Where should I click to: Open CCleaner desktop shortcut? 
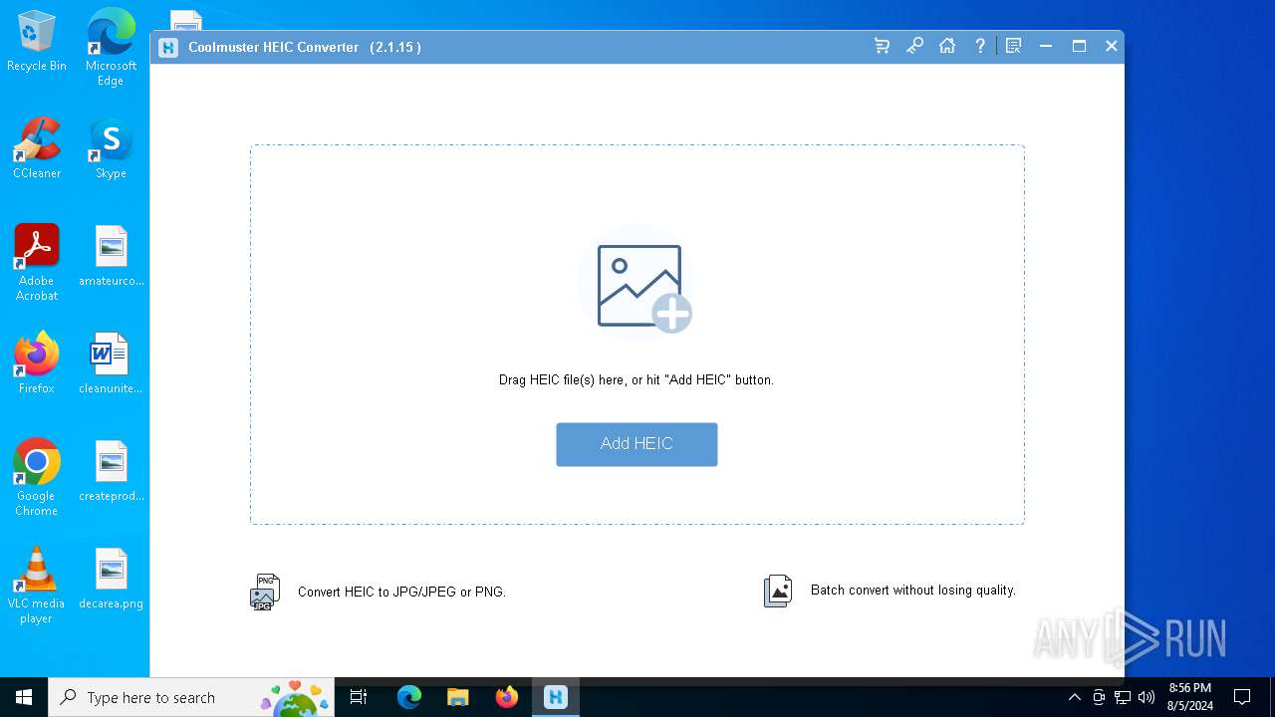37,148
